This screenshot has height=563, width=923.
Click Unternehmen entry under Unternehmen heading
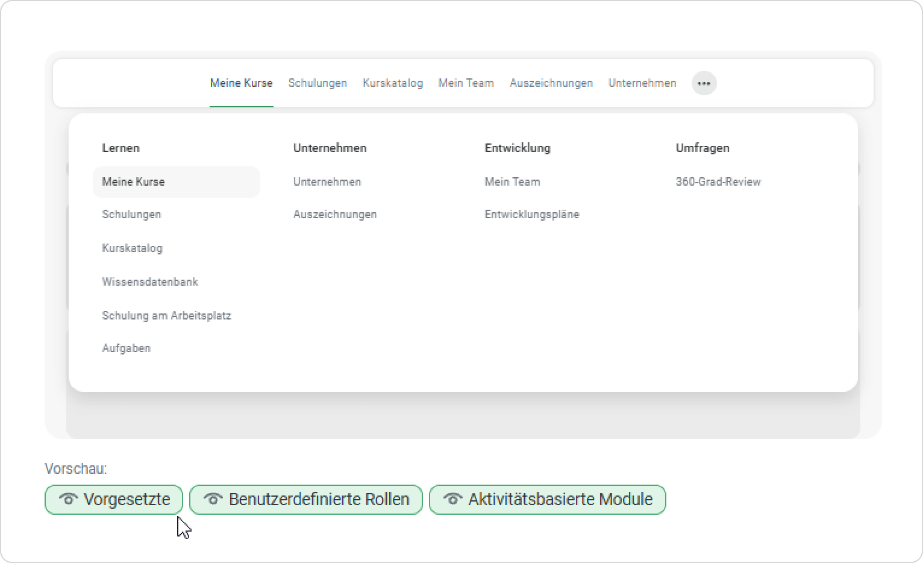pyautogui.click(x=327, y=182)
